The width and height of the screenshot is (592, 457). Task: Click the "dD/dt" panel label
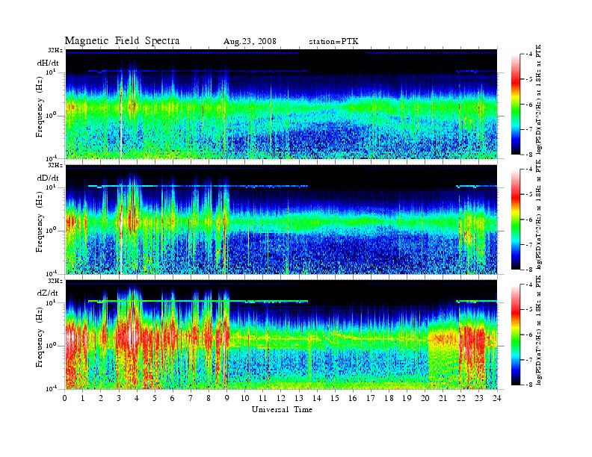(x=48, y=178)
